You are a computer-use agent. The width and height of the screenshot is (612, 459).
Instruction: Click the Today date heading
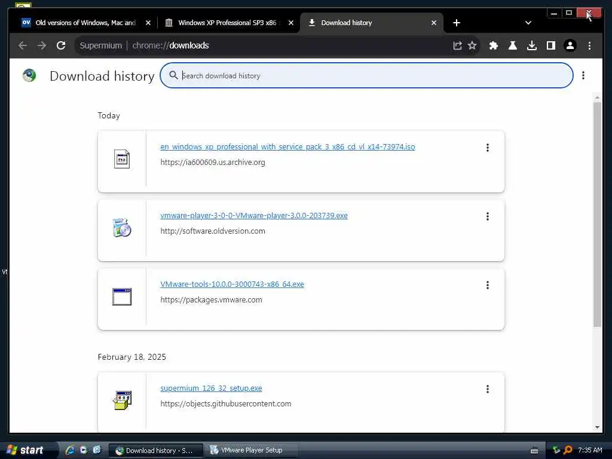pyautogui.click(x=109, y=115)
